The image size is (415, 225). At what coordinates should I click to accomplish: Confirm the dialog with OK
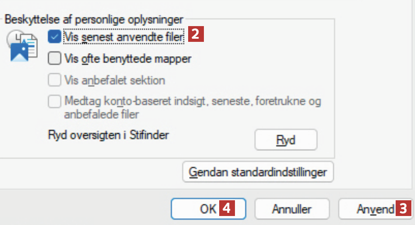click(208, 209)
